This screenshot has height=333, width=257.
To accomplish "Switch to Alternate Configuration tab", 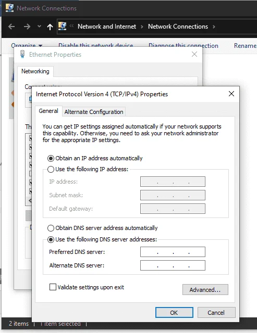I will coord(94,112).
